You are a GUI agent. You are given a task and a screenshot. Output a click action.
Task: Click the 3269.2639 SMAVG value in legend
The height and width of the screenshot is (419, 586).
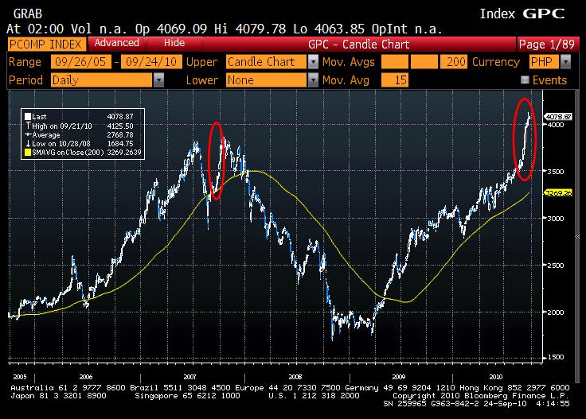124,152
